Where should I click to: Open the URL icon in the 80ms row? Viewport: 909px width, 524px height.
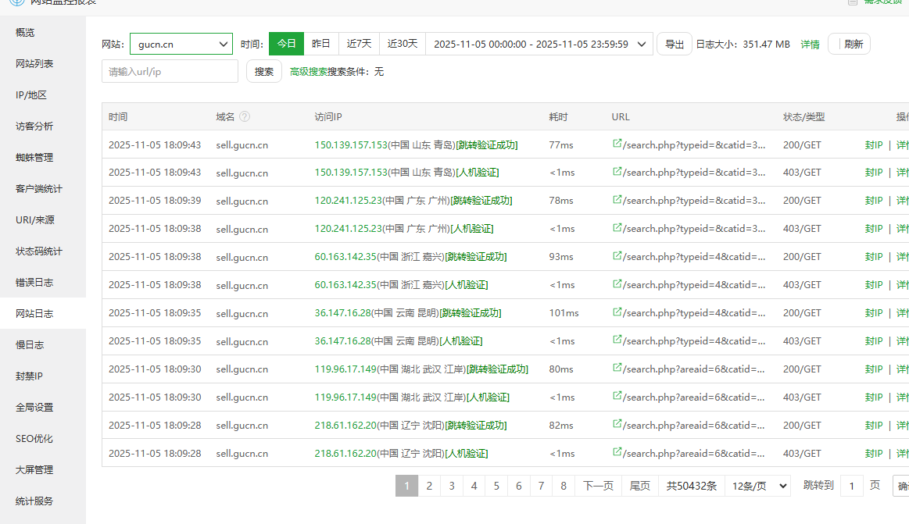tap(617, 369)
